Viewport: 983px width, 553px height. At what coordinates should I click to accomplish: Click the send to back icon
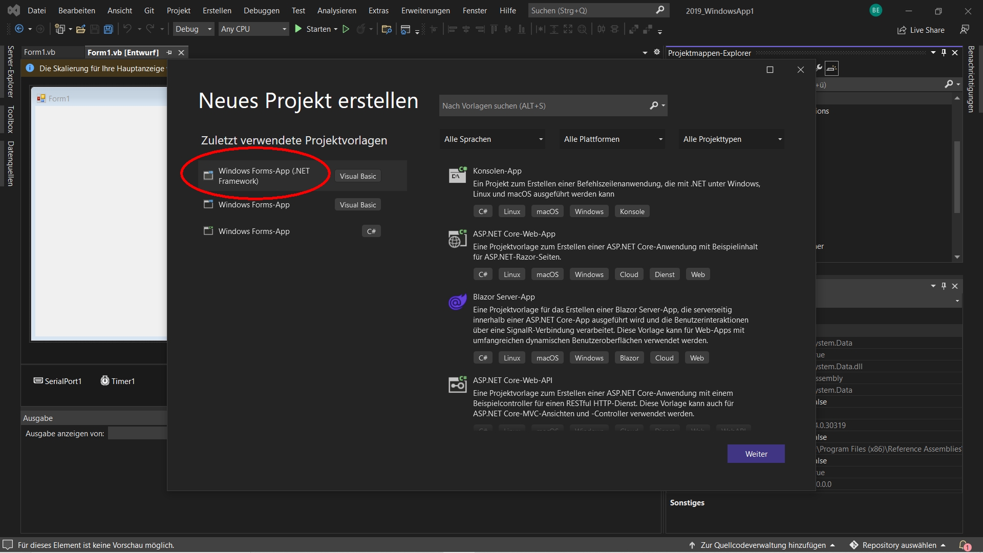point(647,29)
